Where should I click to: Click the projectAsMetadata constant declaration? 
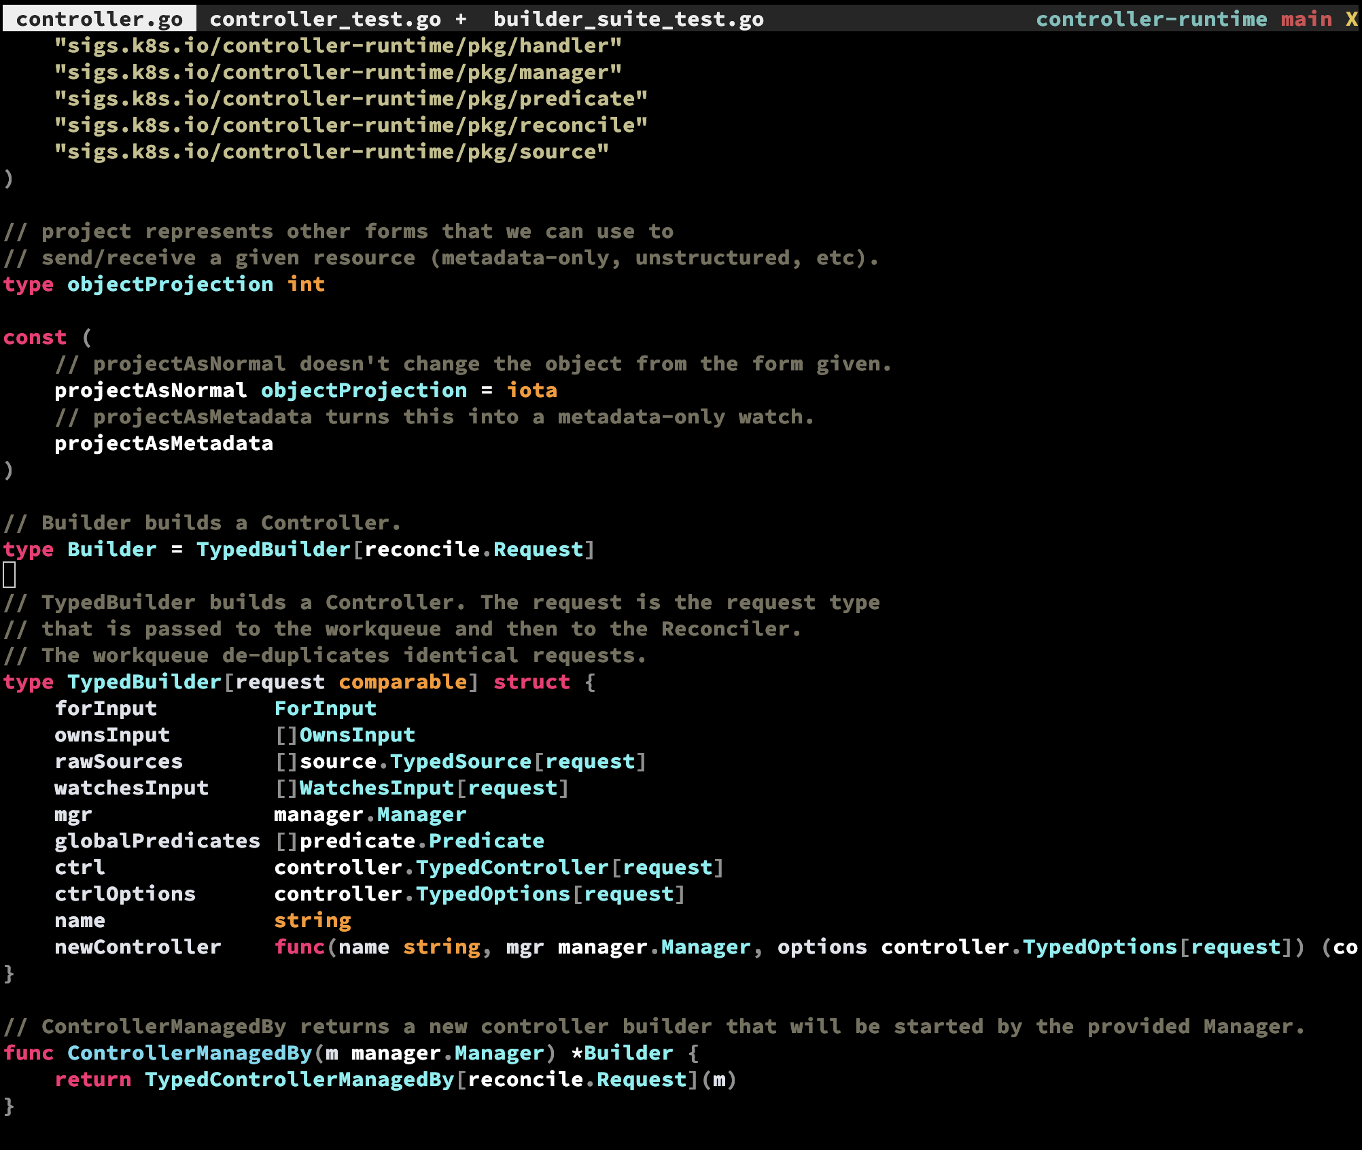(x=164, y=443)
